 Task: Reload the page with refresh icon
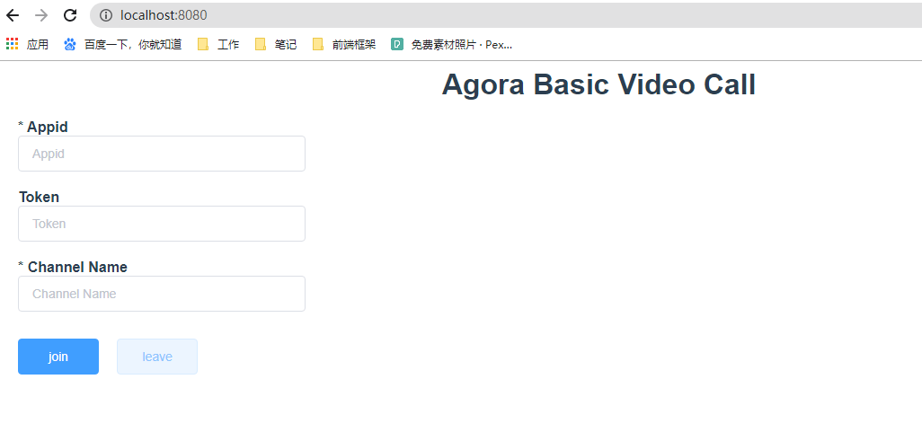pyautogui.click(x=70, y=15)
